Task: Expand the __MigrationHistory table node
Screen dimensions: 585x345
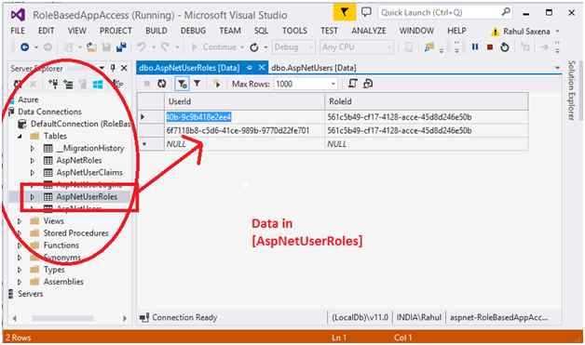Action: (33, 148)
